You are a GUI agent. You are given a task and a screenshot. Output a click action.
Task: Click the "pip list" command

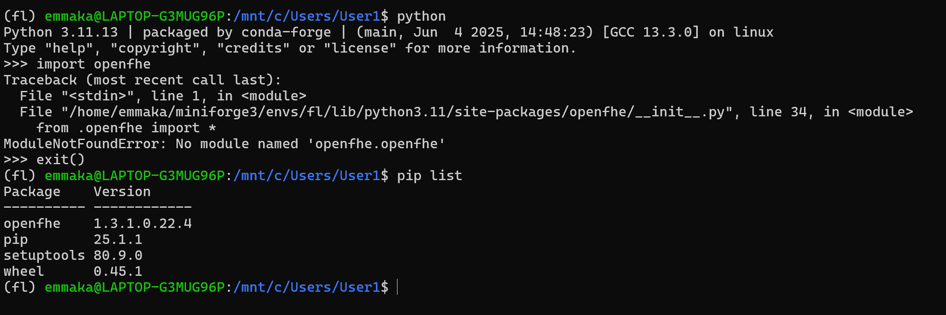(429, 176)
